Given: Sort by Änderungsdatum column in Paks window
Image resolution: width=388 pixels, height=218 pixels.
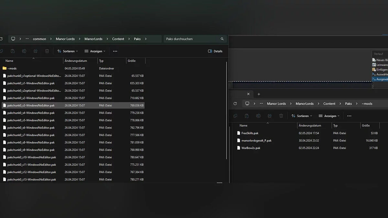Looking at the screenshot, I should point(75,61).
